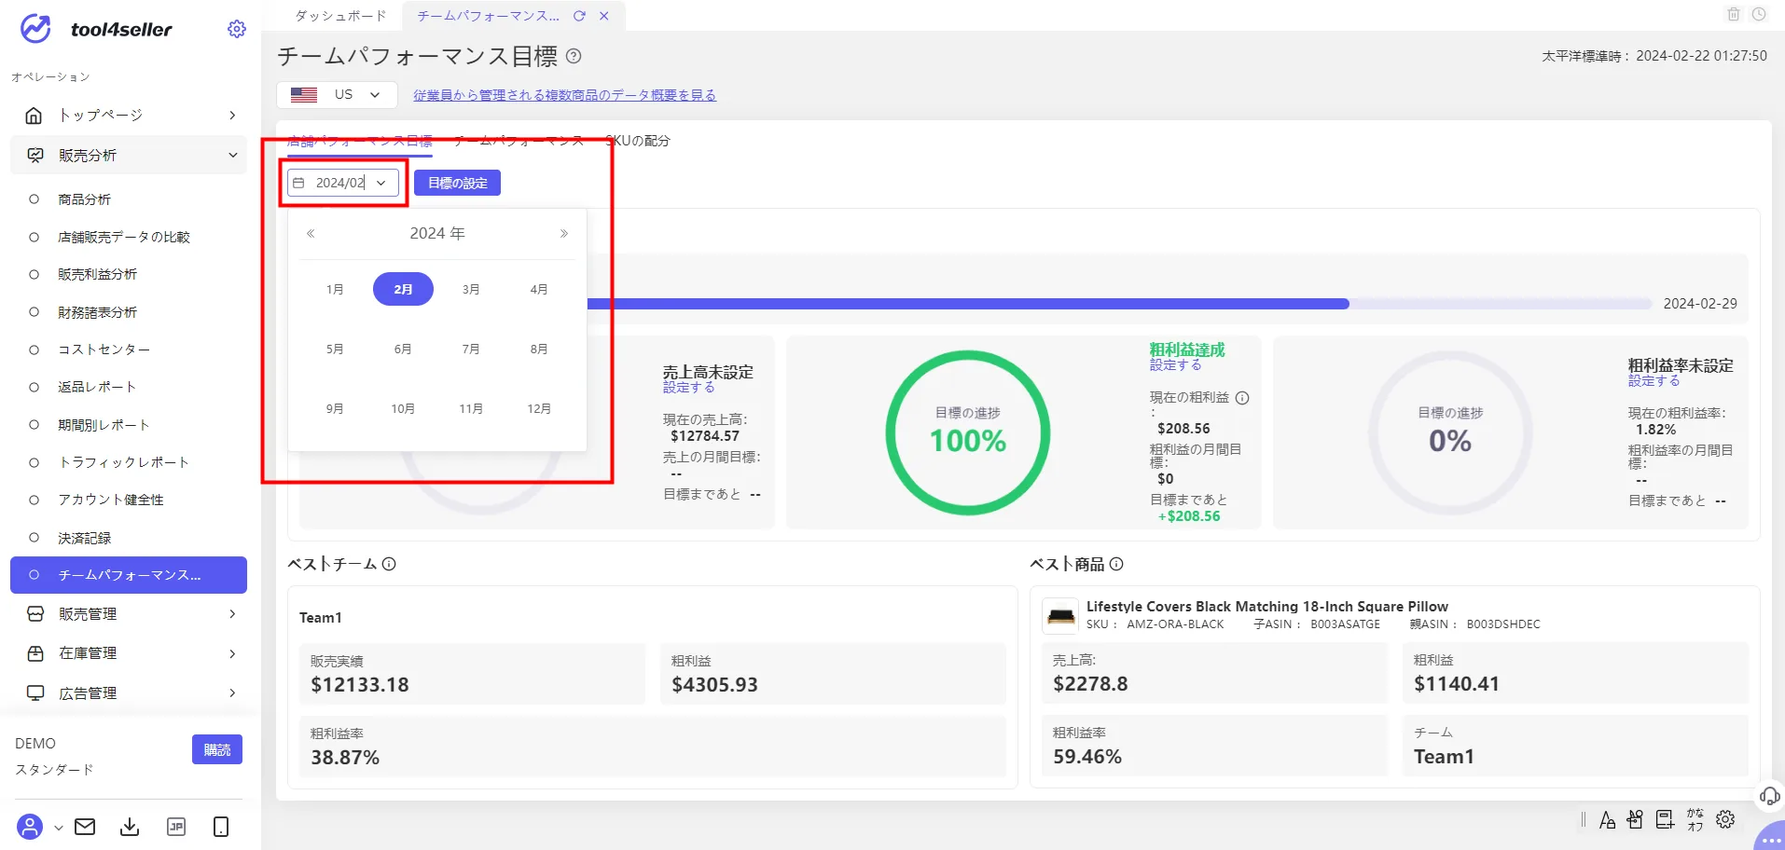Click the IME settings gear icon
1785x850 pixels.
[x=1725, y=819]
